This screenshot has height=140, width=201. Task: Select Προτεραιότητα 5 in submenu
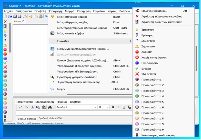(x=163, y=102)
